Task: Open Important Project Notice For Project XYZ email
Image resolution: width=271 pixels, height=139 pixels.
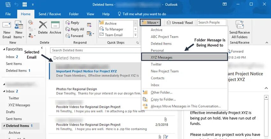Action: (95, 71)
